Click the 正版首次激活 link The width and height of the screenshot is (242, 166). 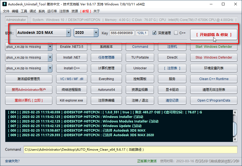(147, 161)
